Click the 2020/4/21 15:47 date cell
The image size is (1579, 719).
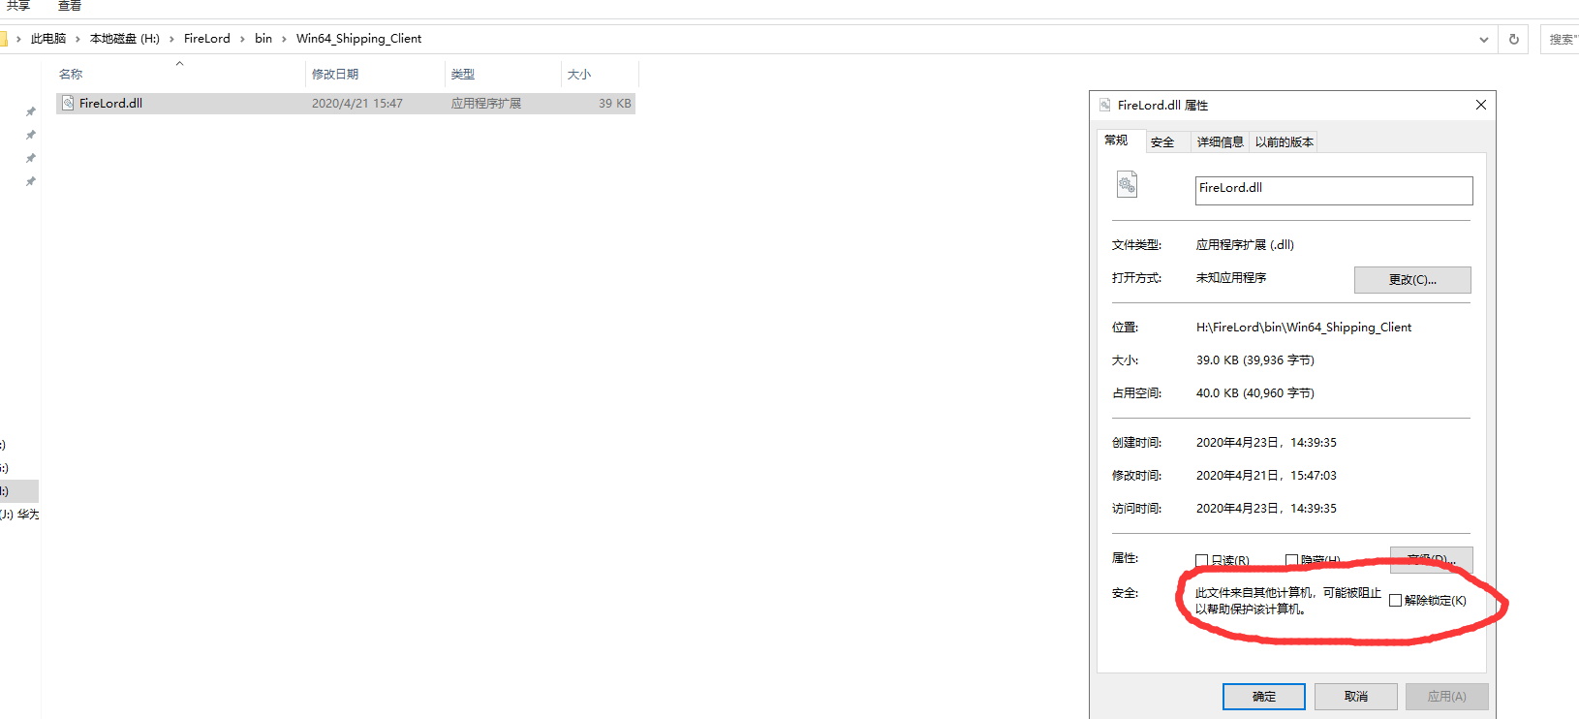pyautogui.click(x=357, y=104)
